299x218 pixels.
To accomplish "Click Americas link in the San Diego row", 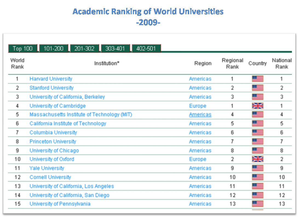I will pyautogui.click(x=200, y=195).
